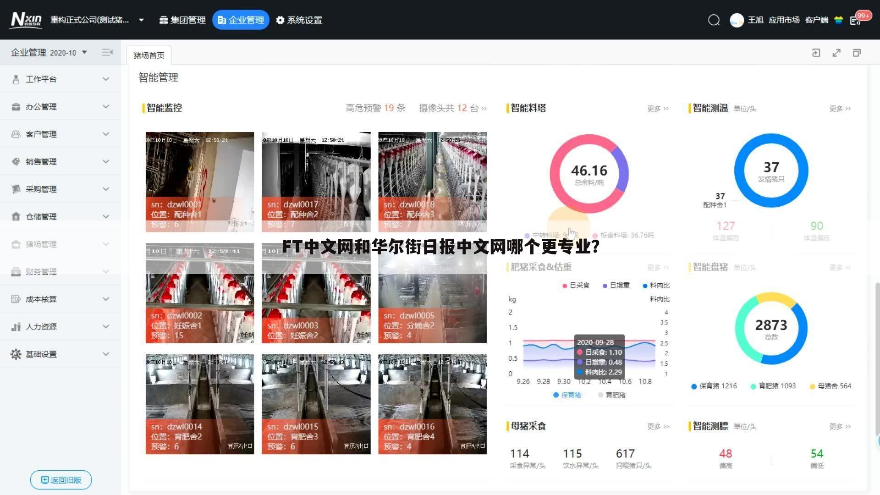This screenshot has width=880, height=495.
Task: Toggle fullscreen expand arrows icon
Action: pyautogui.click(x=836, y=53)
